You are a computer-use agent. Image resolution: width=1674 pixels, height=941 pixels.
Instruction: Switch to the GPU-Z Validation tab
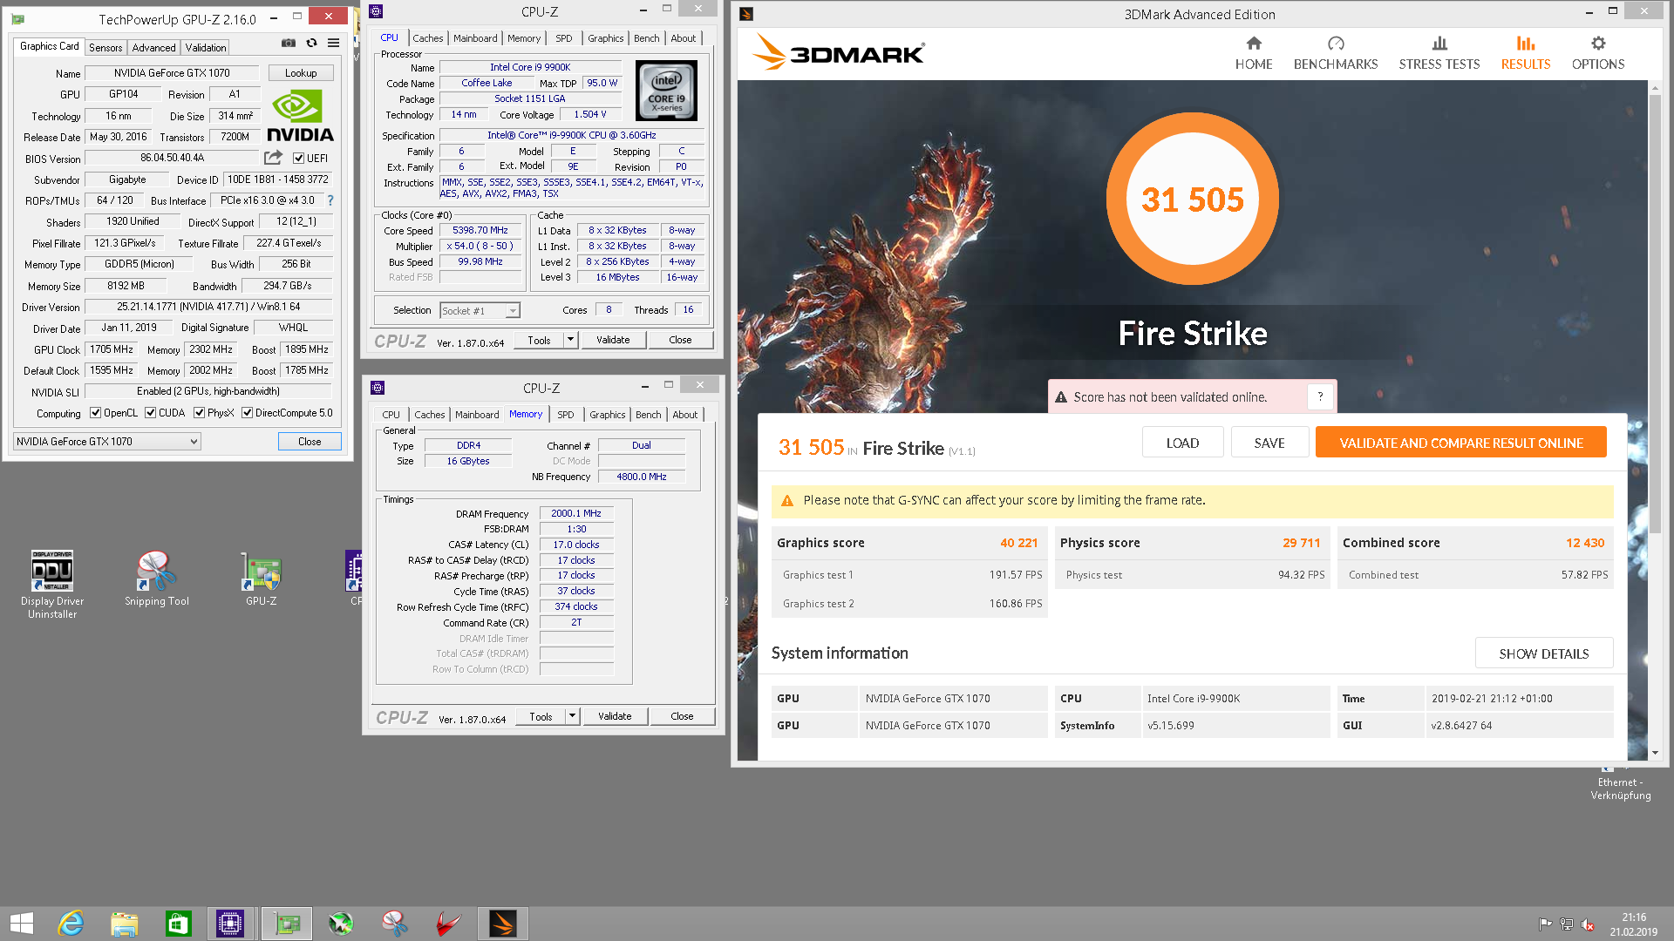(x=205, y=48)
